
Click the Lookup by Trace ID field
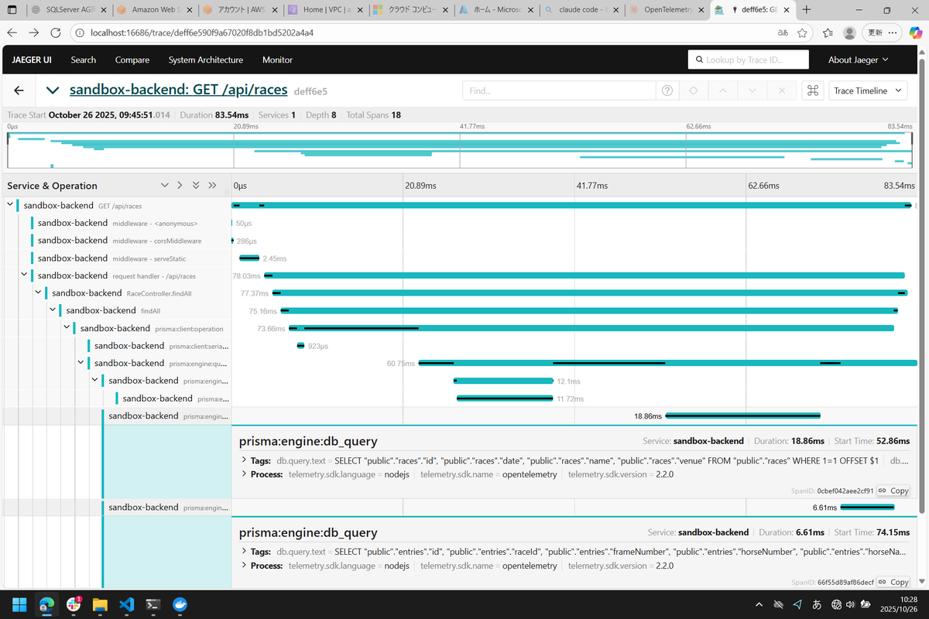748,60
